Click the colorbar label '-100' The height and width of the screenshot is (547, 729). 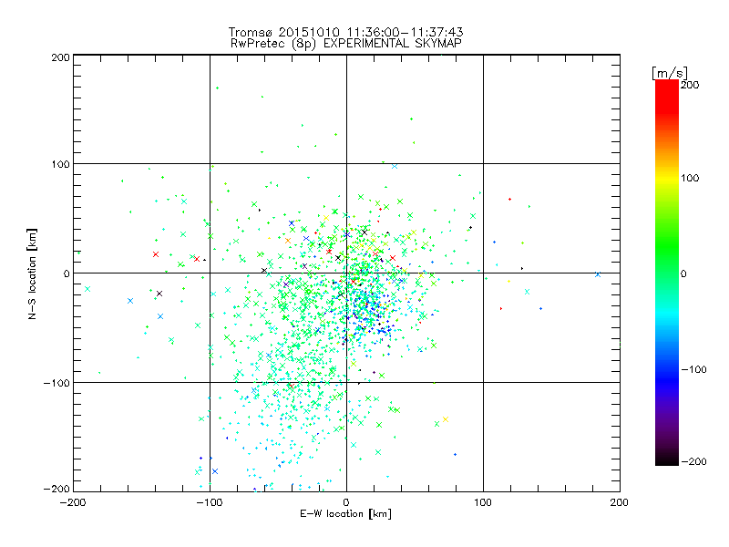[x=693, y=369]
